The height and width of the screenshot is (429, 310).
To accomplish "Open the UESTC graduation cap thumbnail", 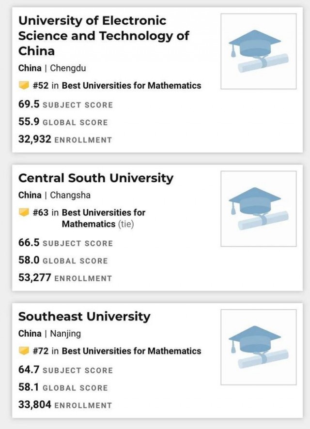I will point(259,51).
